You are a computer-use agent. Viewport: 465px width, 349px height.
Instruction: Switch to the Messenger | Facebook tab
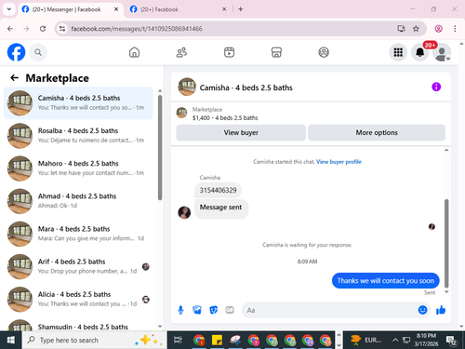66,9
